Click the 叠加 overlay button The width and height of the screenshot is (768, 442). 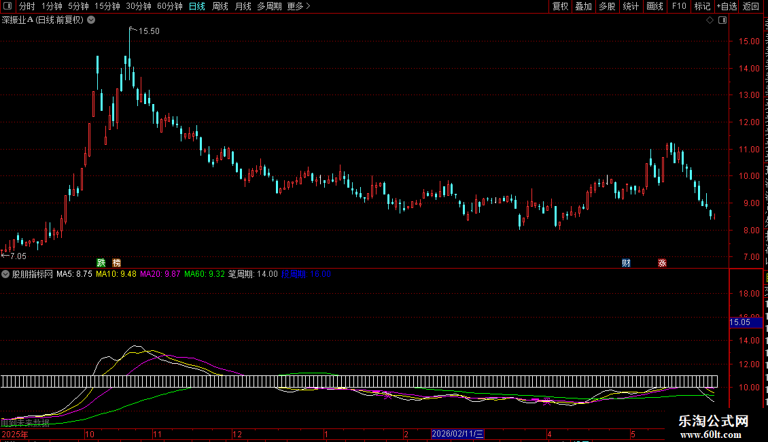pos(583,6)
